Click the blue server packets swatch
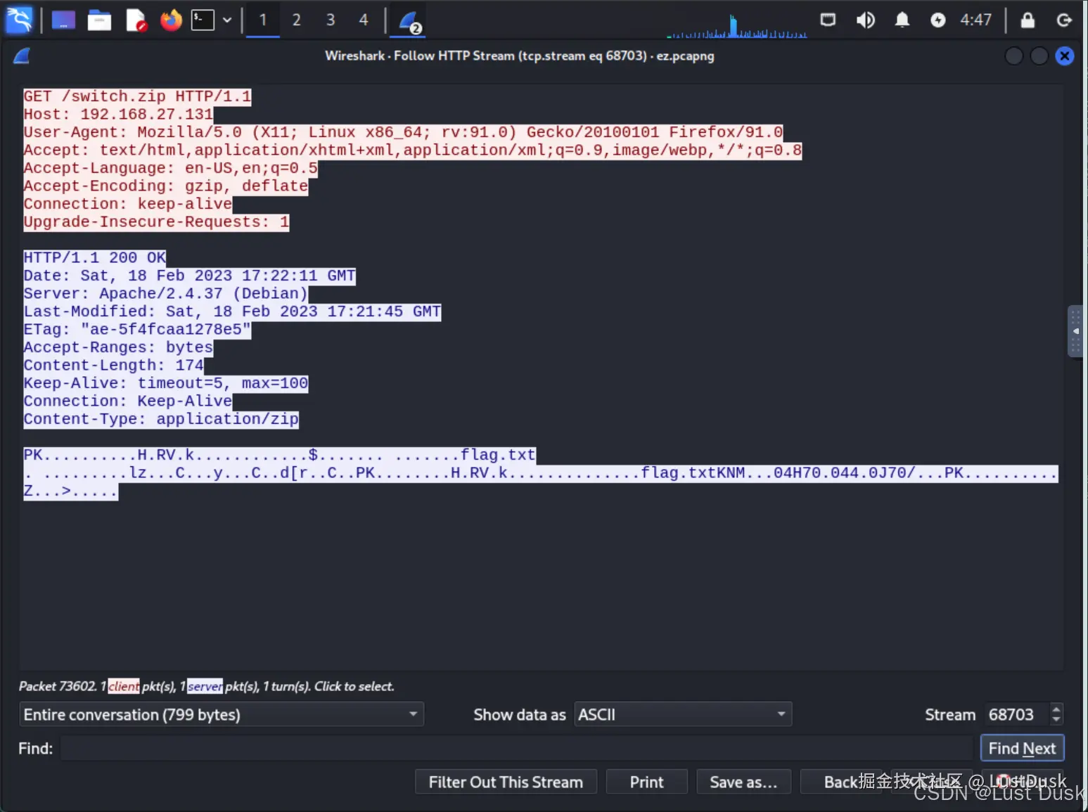 click(205, 687)
